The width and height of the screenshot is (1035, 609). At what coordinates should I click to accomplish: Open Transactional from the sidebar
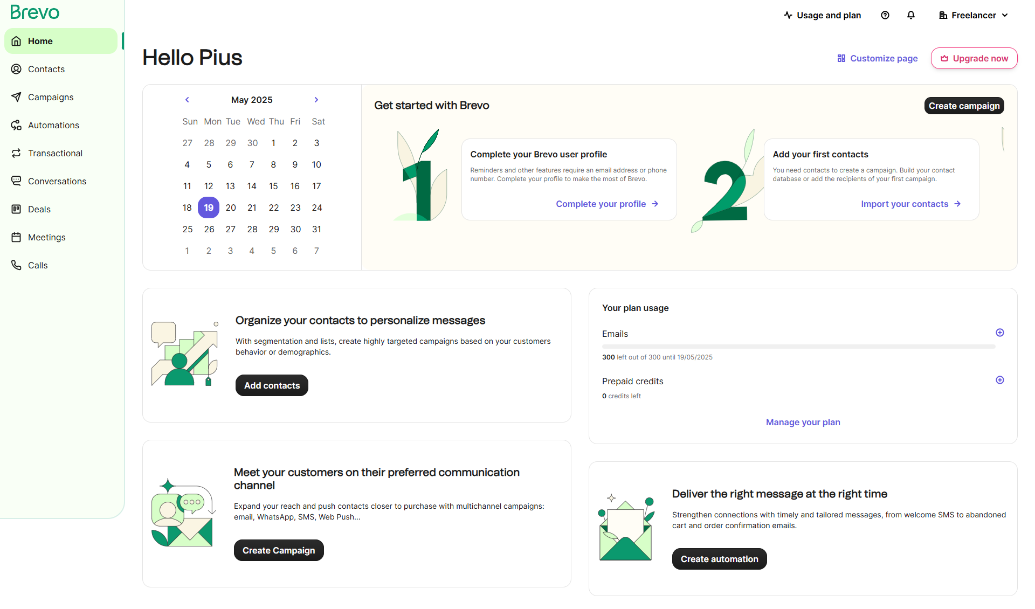61,153
